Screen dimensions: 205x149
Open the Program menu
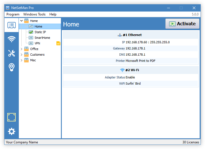pyautogui.click(x=13, y=14)
